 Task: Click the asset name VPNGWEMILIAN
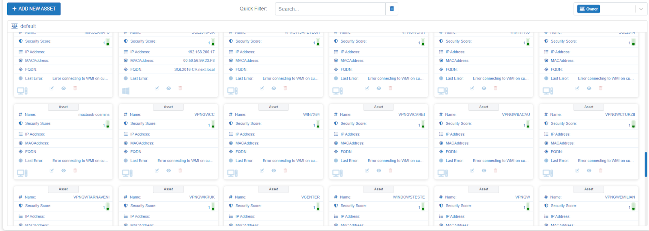pyautogui.click(x=620, y=197)
